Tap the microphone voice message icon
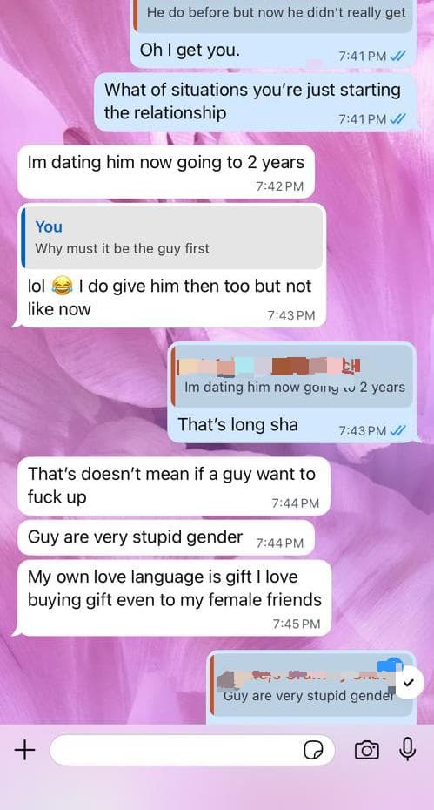 pos(408,749)
